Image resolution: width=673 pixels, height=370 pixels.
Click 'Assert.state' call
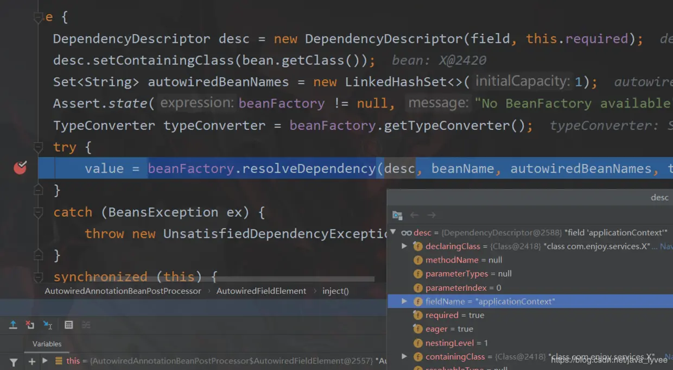100,104
